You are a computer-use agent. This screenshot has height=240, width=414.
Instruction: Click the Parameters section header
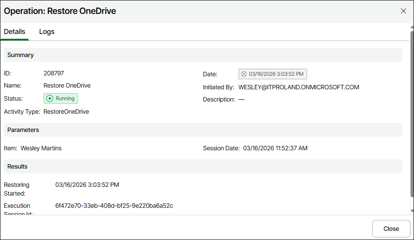click(23, 130)
